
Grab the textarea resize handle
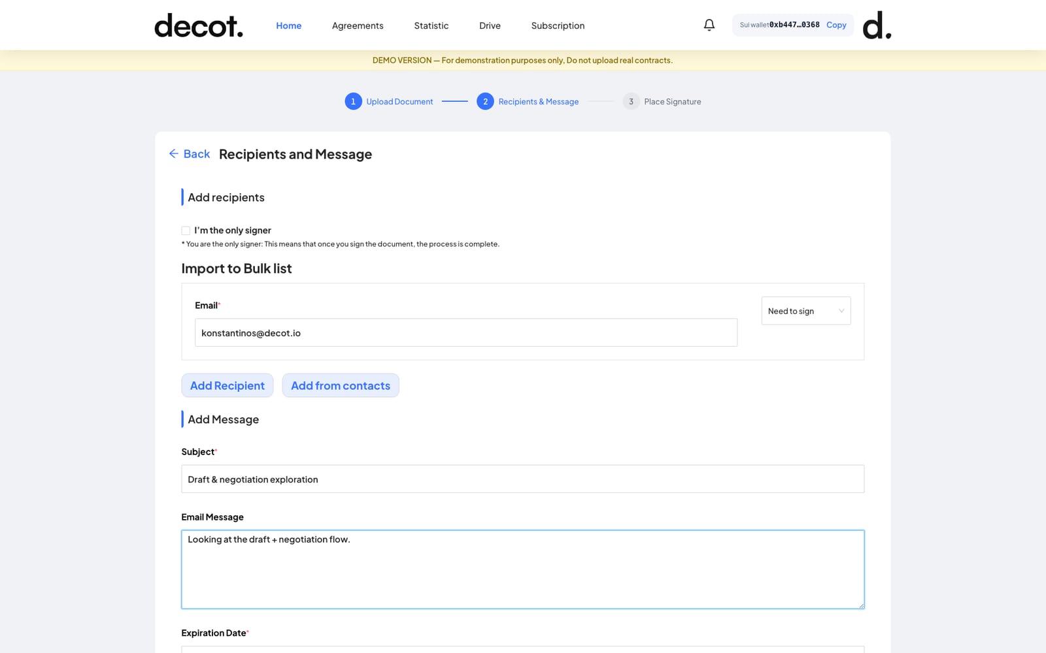coord(861,605)
